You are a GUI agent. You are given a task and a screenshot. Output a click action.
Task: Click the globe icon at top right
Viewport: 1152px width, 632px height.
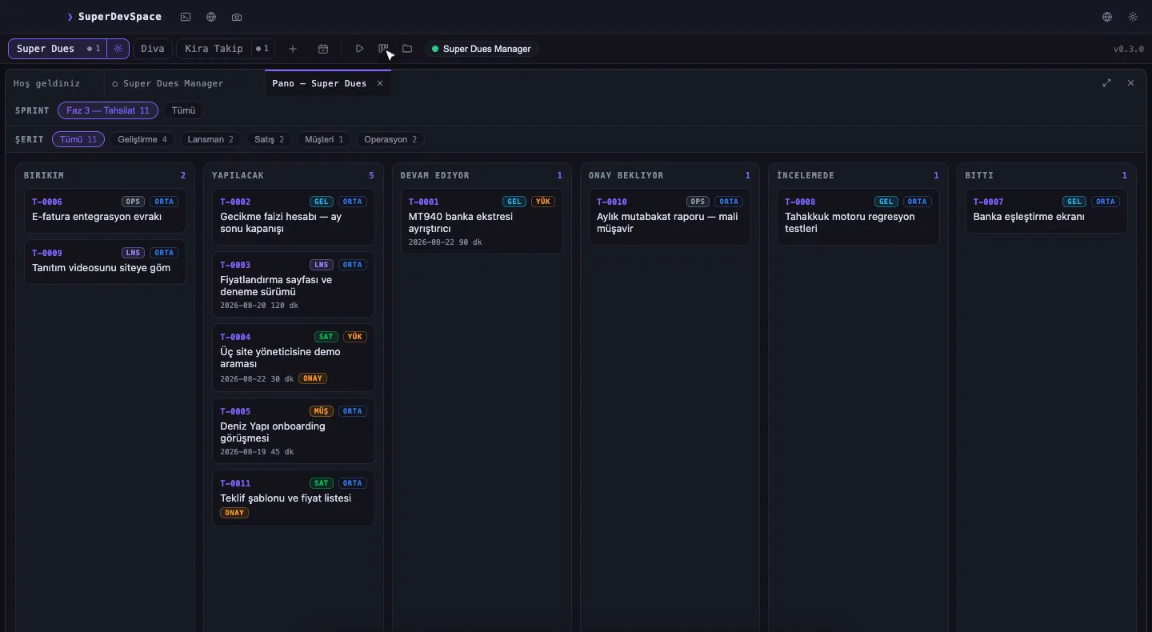1107,17
